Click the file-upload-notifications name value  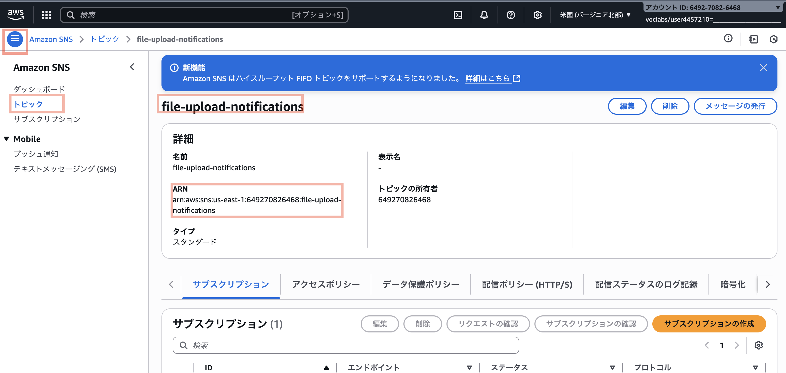[214, 168]
